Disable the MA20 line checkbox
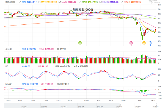This screenshot has width=165, height=109. [x=60, y=2]
